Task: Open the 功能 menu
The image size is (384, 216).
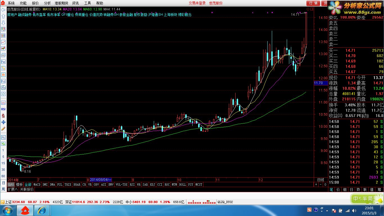Action: click(x=23, y=3)
